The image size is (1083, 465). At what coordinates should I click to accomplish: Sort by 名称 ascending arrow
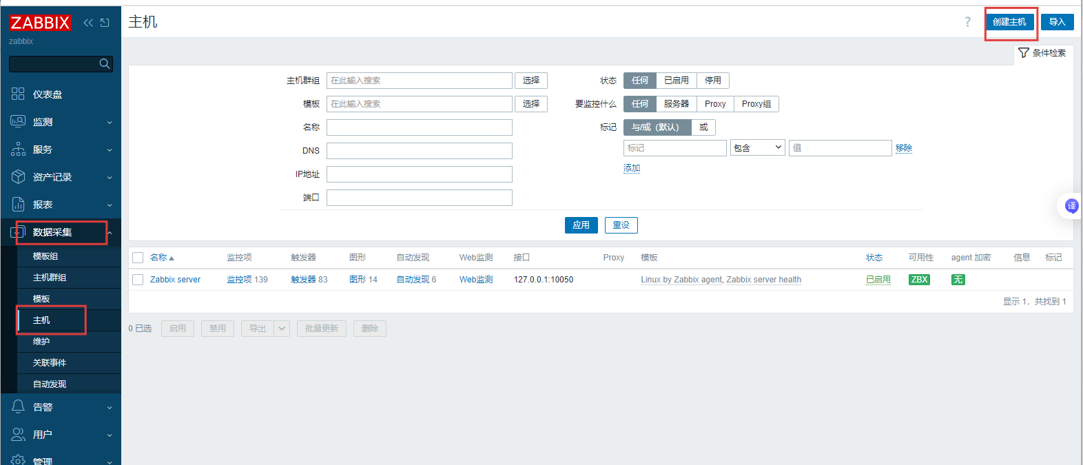[172, 258]
